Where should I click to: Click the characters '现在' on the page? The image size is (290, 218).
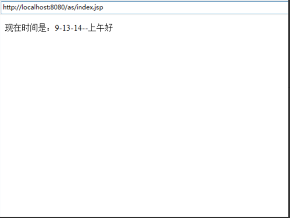click(13, 28)
